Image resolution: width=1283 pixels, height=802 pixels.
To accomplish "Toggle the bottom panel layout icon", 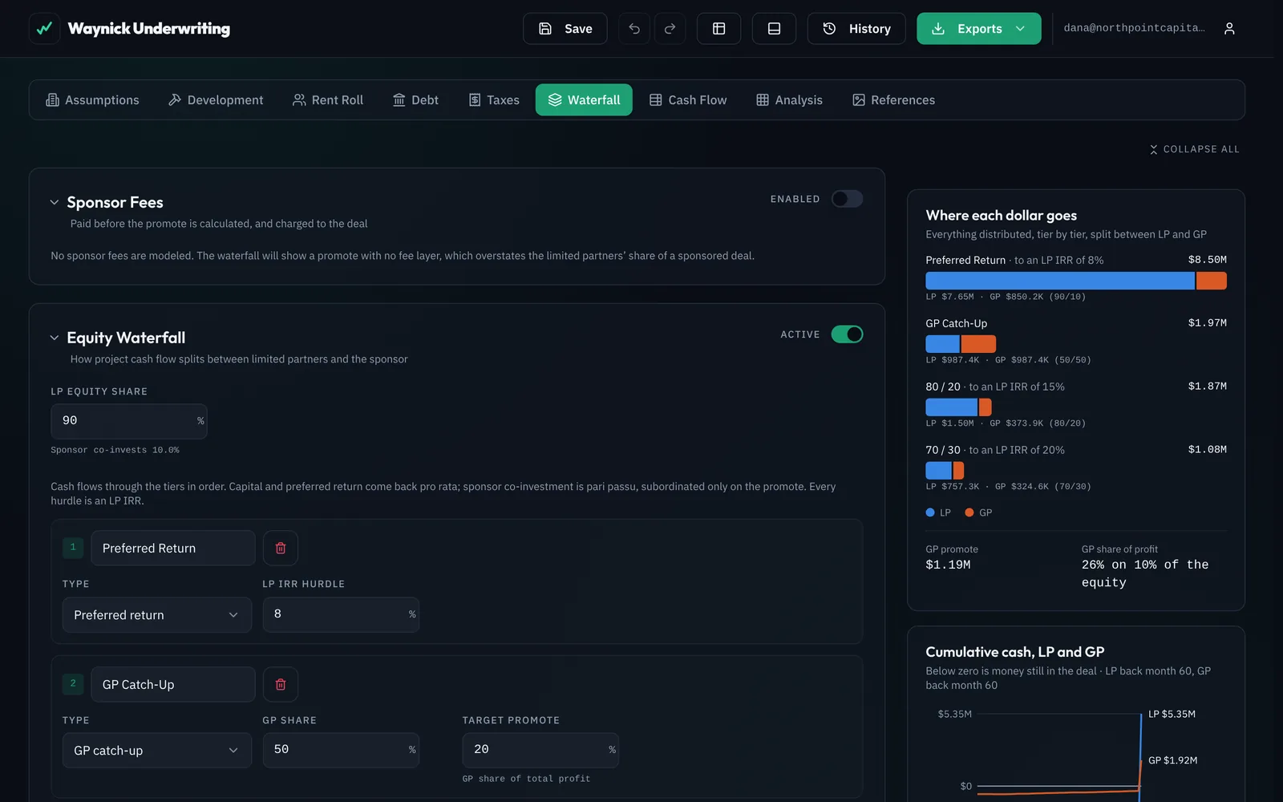I will (774, 29).
